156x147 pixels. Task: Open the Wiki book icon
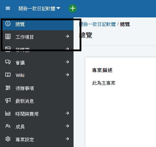pos(8,75)
